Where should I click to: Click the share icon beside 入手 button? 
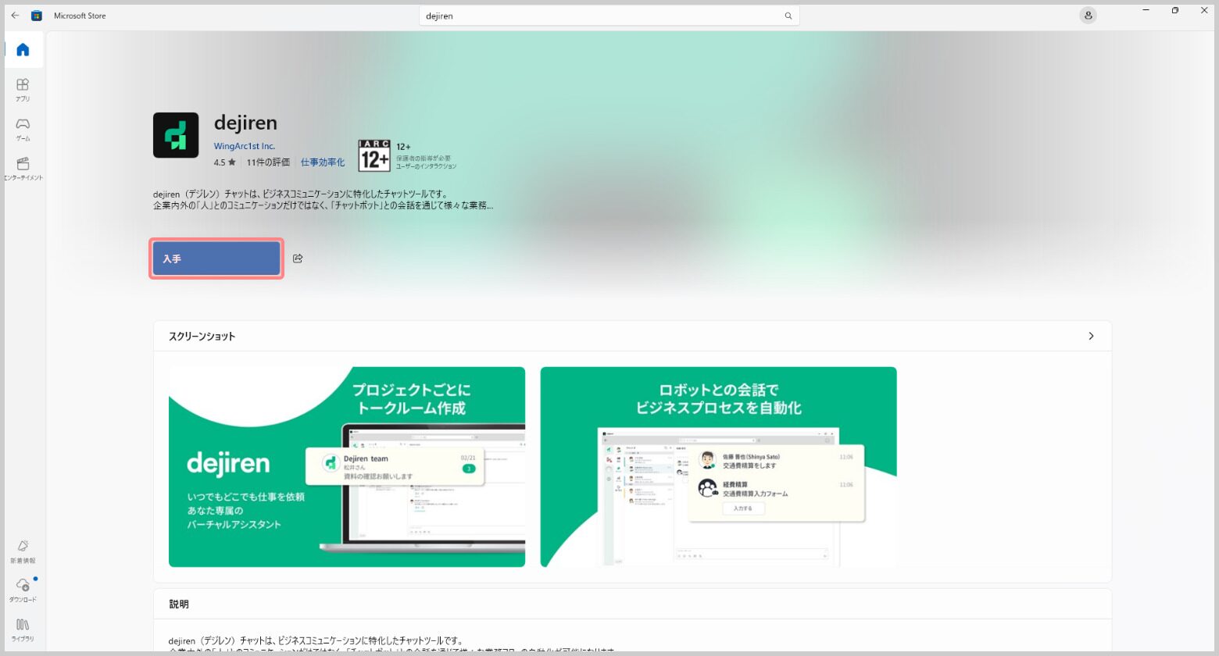298,258
